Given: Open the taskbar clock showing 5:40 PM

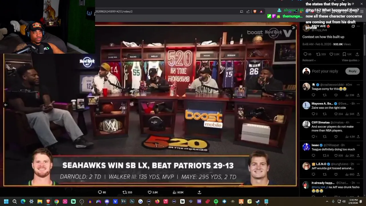Looking at the screenshot, I should pos(353,201).
